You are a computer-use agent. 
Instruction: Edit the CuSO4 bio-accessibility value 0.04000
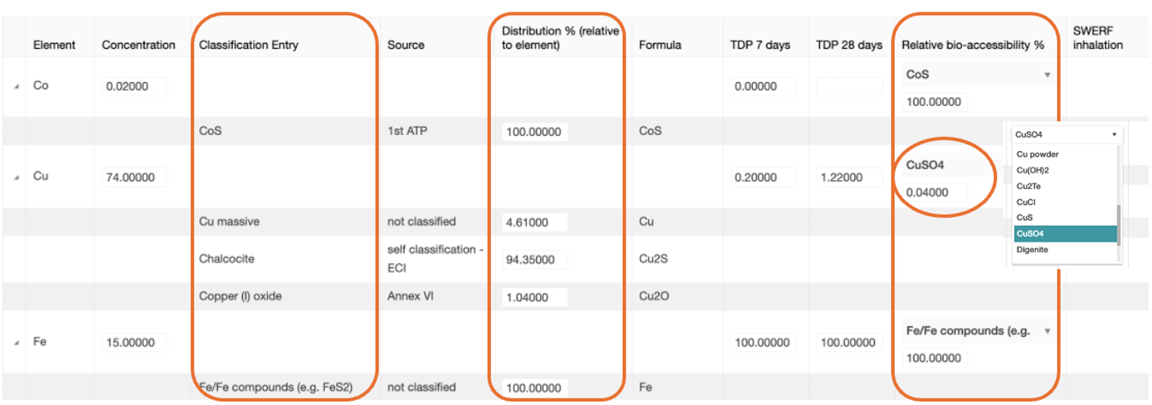(x=935, y=193)
